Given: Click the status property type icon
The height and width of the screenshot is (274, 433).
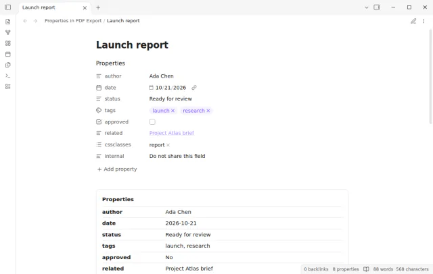Looking at the screenshot, I should tap(99, 99).
